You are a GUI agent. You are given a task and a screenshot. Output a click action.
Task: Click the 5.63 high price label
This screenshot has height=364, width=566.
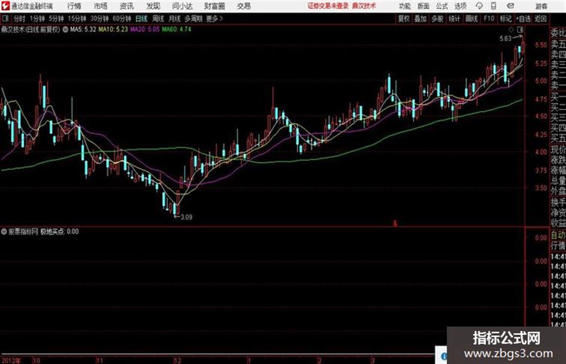[506, 38]
